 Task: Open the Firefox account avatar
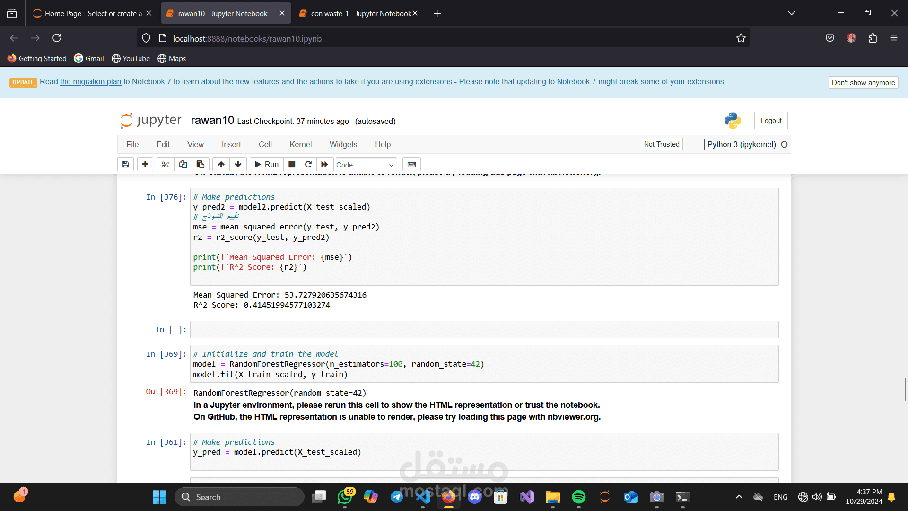851,38
